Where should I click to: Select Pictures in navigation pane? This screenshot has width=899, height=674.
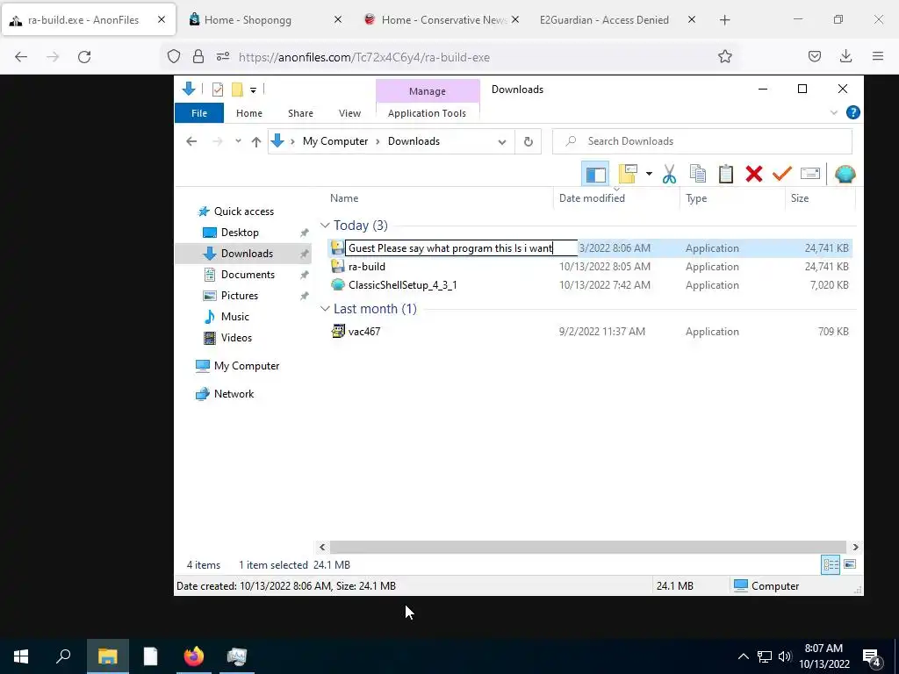(x=239, y=296)
